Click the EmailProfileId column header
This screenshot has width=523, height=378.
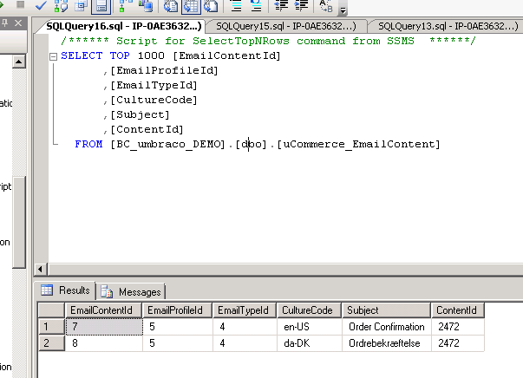tap(178, 310)
